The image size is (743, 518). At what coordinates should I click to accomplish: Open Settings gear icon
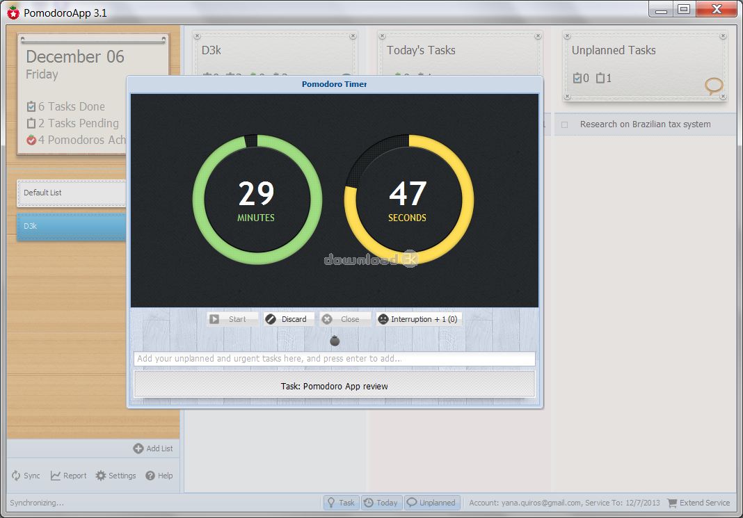point(101,476)
